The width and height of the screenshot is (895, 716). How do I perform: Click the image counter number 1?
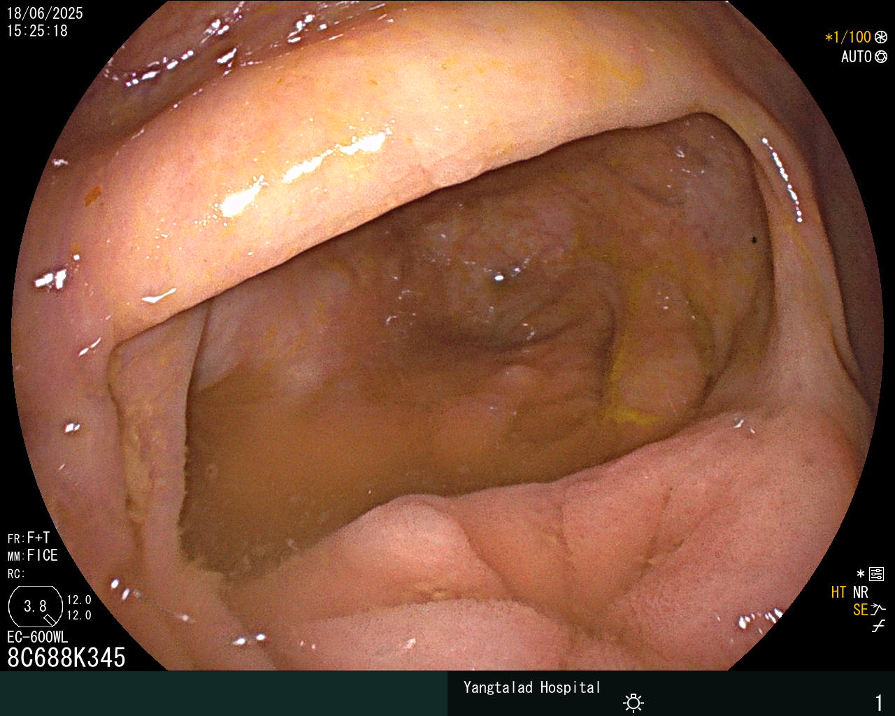(x=879, y=703)
